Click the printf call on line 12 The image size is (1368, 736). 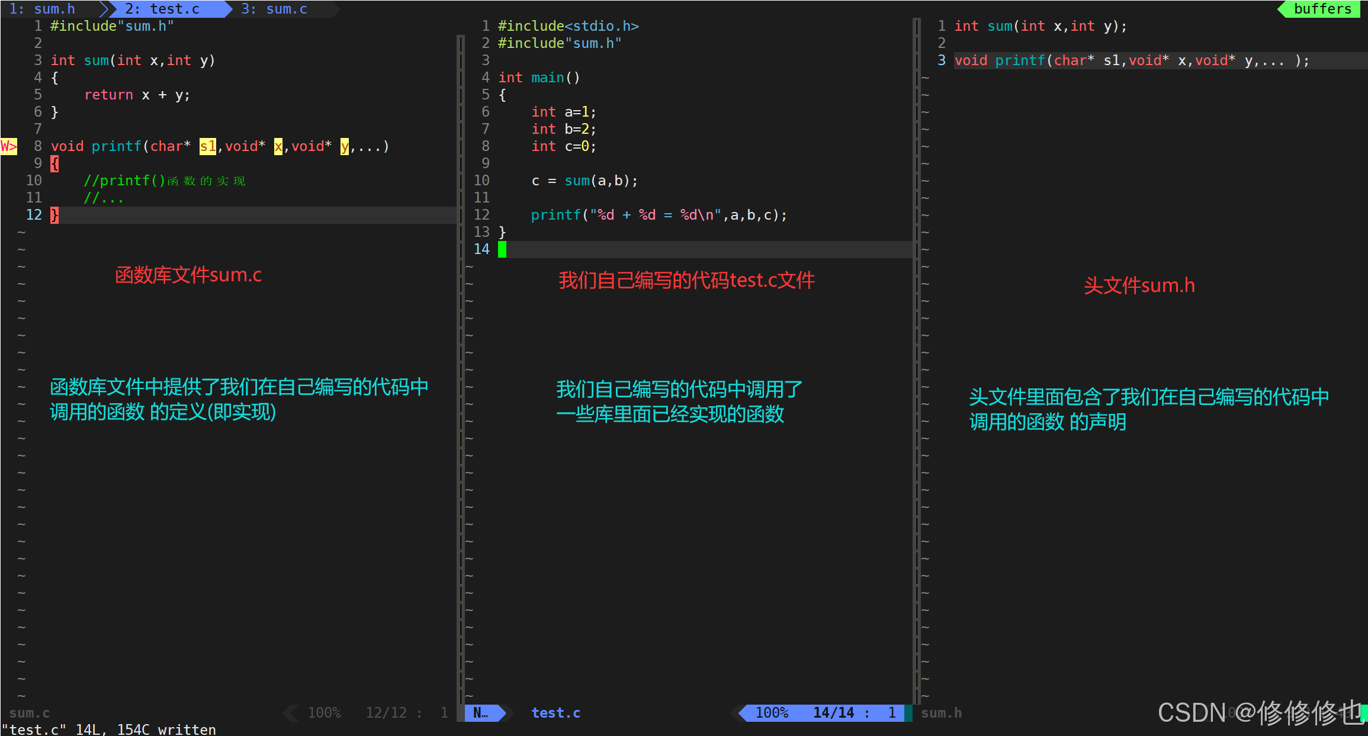(x=555, y=215)
